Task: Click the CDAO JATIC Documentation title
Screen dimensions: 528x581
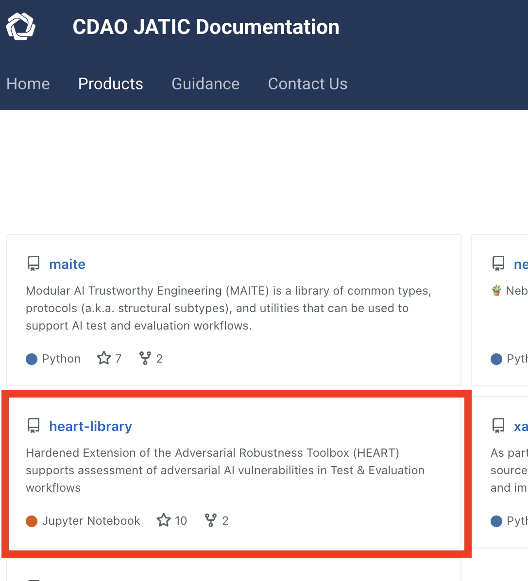Action: point(206,27)
